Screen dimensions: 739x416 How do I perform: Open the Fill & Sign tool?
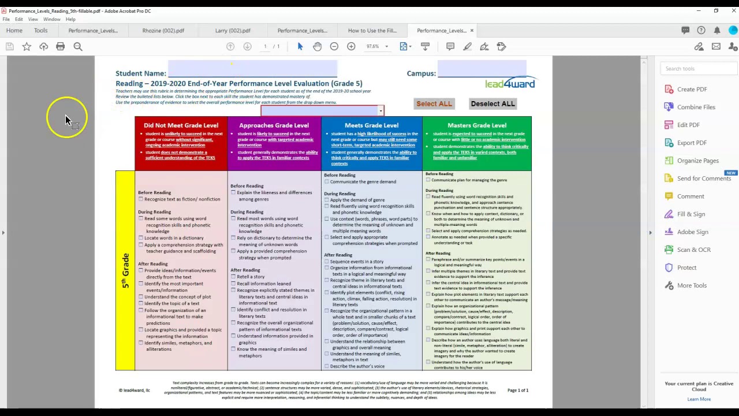pyautogui.click(x=691, y=214)
